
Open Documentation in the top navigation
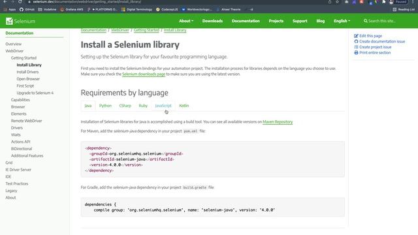tap(246, 21)
